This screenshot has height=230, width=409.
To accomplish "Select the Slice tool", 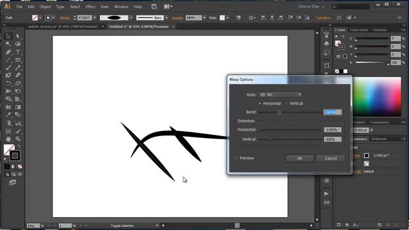I will pos(18,131).
